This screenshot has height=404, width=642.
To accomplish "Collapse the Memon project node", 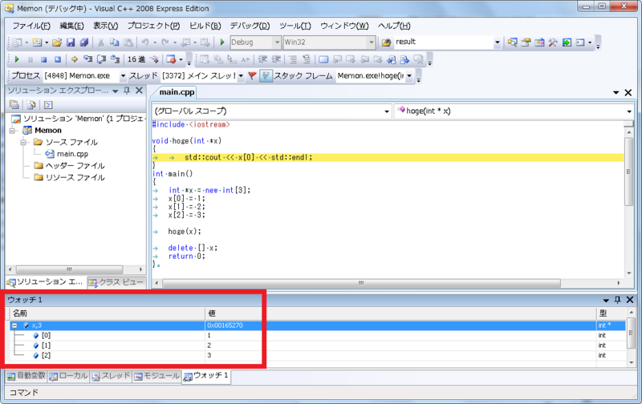I will [x=12, y=131].
